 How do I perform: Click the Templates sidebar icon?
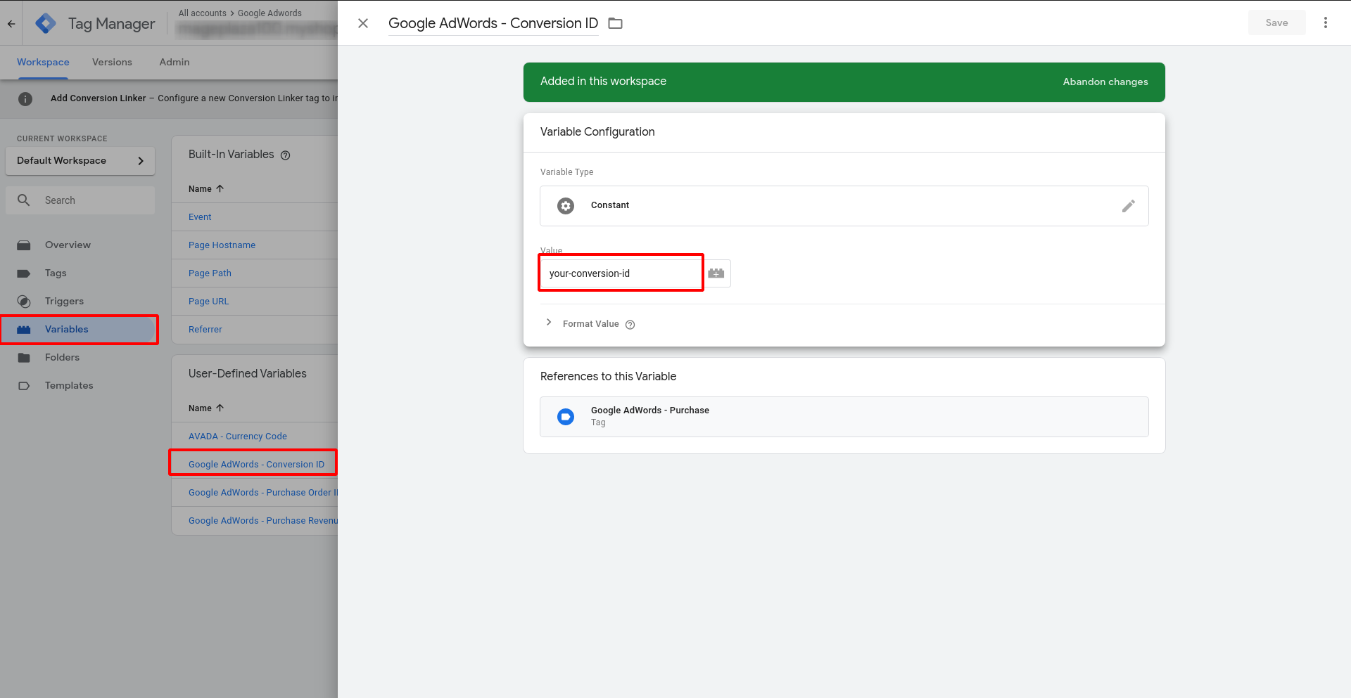pyautogui.click(x=24, y=386)
